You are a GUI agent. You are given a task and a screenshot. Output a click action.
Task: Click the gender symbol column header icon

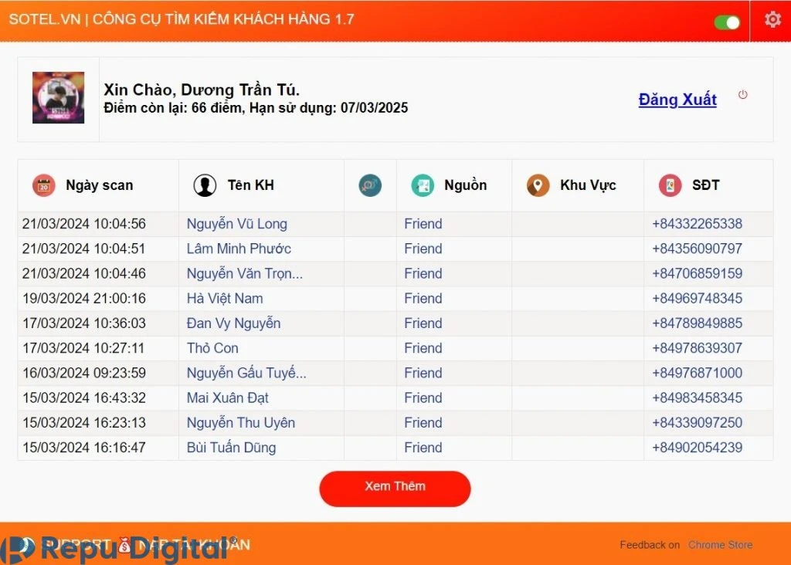coord(369,185)
